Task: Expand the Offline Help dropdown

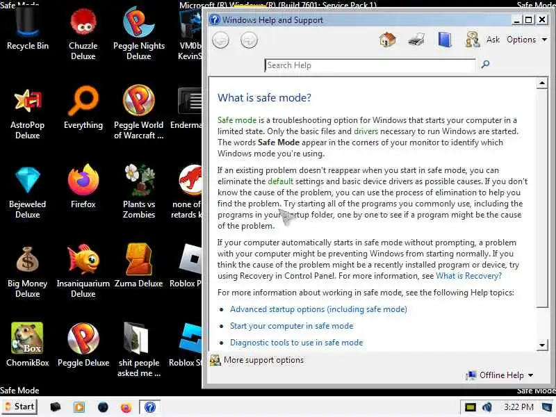Action: pos(500,375)
